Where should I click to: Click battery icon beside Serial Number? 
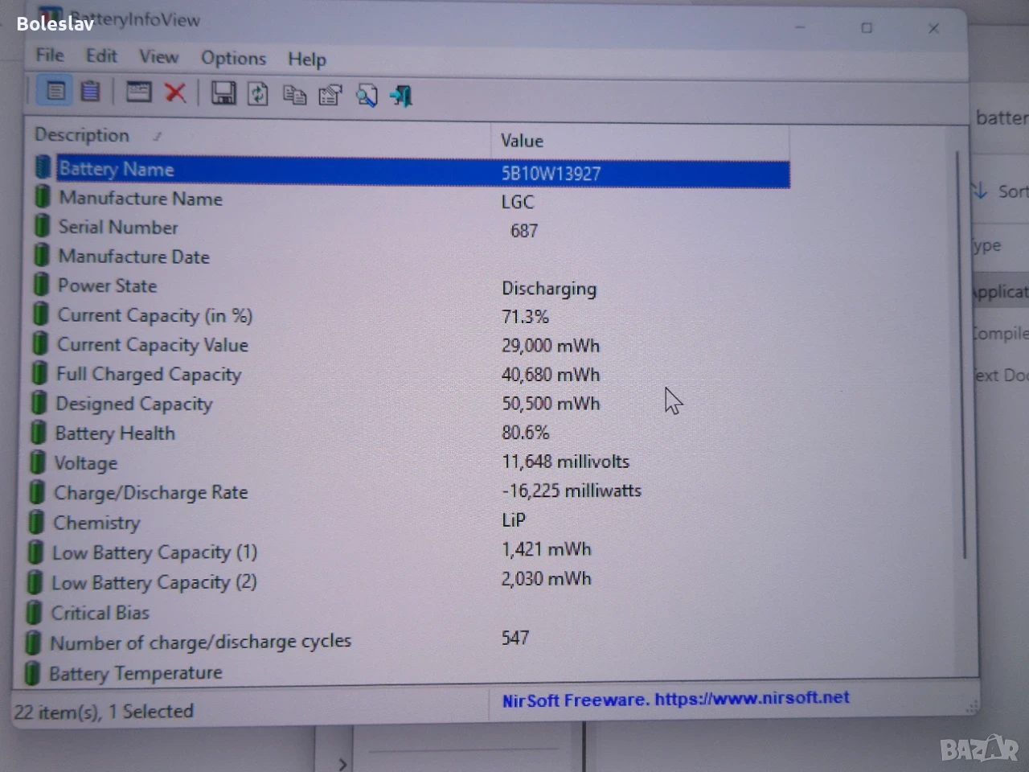click(42, 226)
